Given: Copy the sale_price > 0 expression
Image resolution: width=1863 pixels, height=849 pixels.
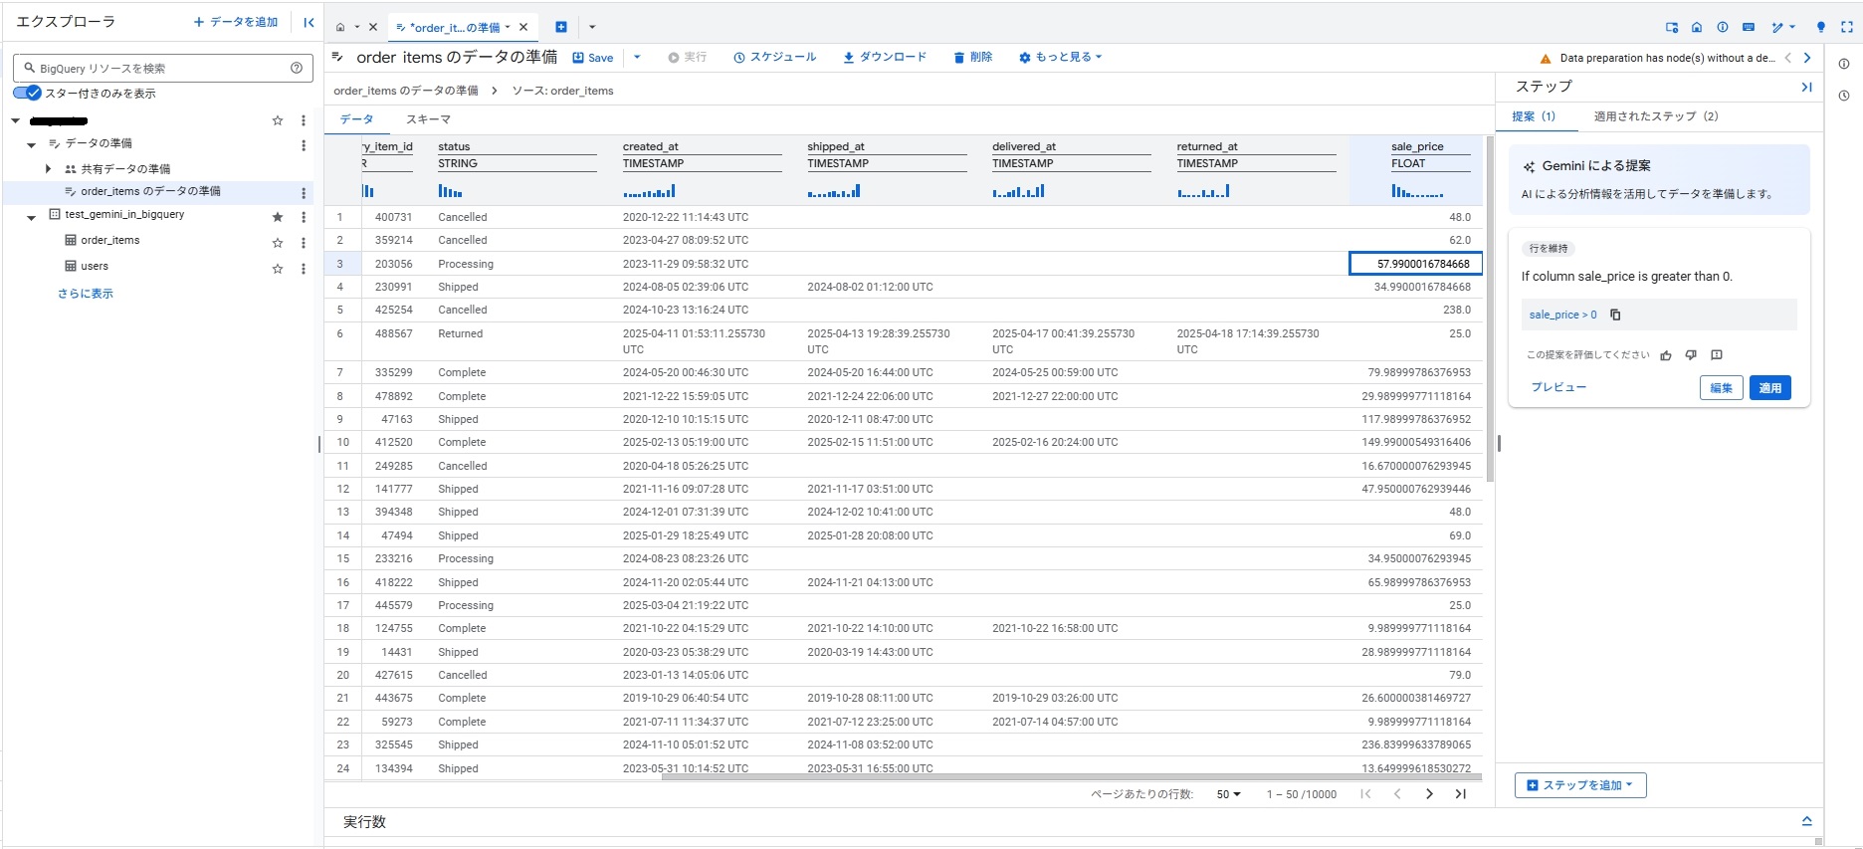Looking at the screenshot, I should (x=1615, y=315).
